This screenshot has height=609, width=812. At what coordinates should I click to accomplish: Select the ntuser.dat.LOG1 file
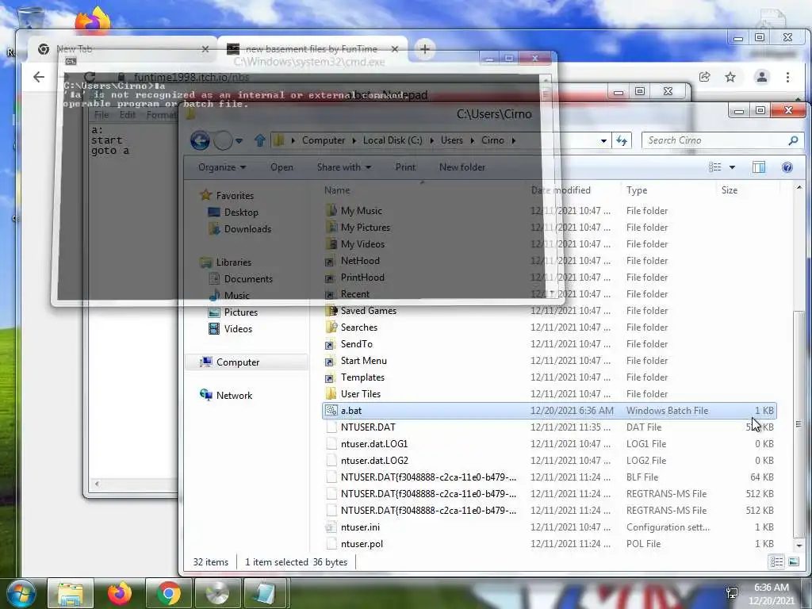click(x=374, y=444)
